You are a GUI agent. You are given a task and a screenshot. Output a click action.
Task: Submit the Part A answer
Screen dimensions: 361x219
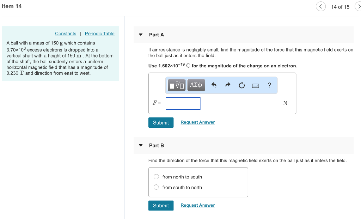pos(161,122)
